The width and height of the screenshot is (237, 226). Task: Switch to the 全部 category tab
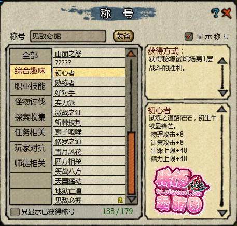[31, 56]
